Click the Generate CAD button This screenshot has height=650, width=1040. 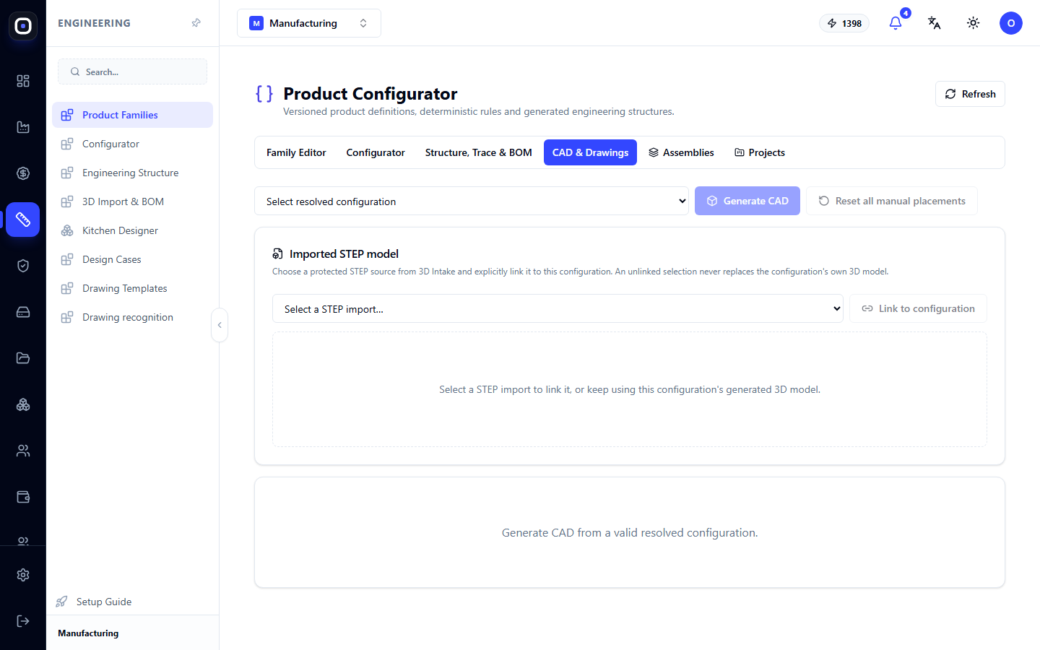(x=747, y=201)
